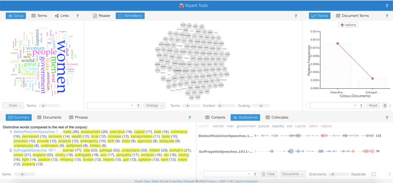Screen dimensions: 393x183
Task: Open Summary panel help question mark
Action: (189, 118)
